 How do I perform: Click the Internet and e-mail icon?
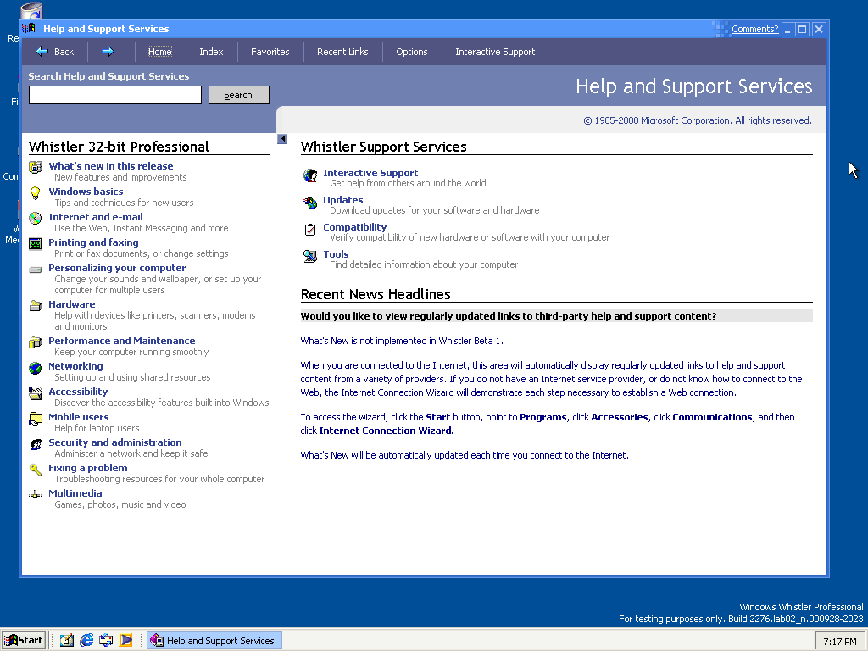(36, 218)
